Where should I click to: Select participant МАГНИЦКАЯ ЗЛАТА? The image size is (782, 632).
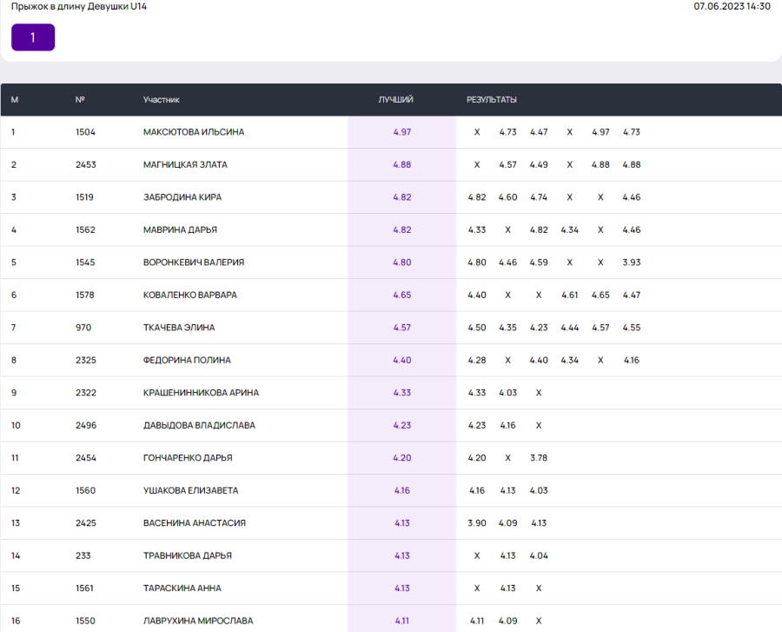[x=185, y=165]
